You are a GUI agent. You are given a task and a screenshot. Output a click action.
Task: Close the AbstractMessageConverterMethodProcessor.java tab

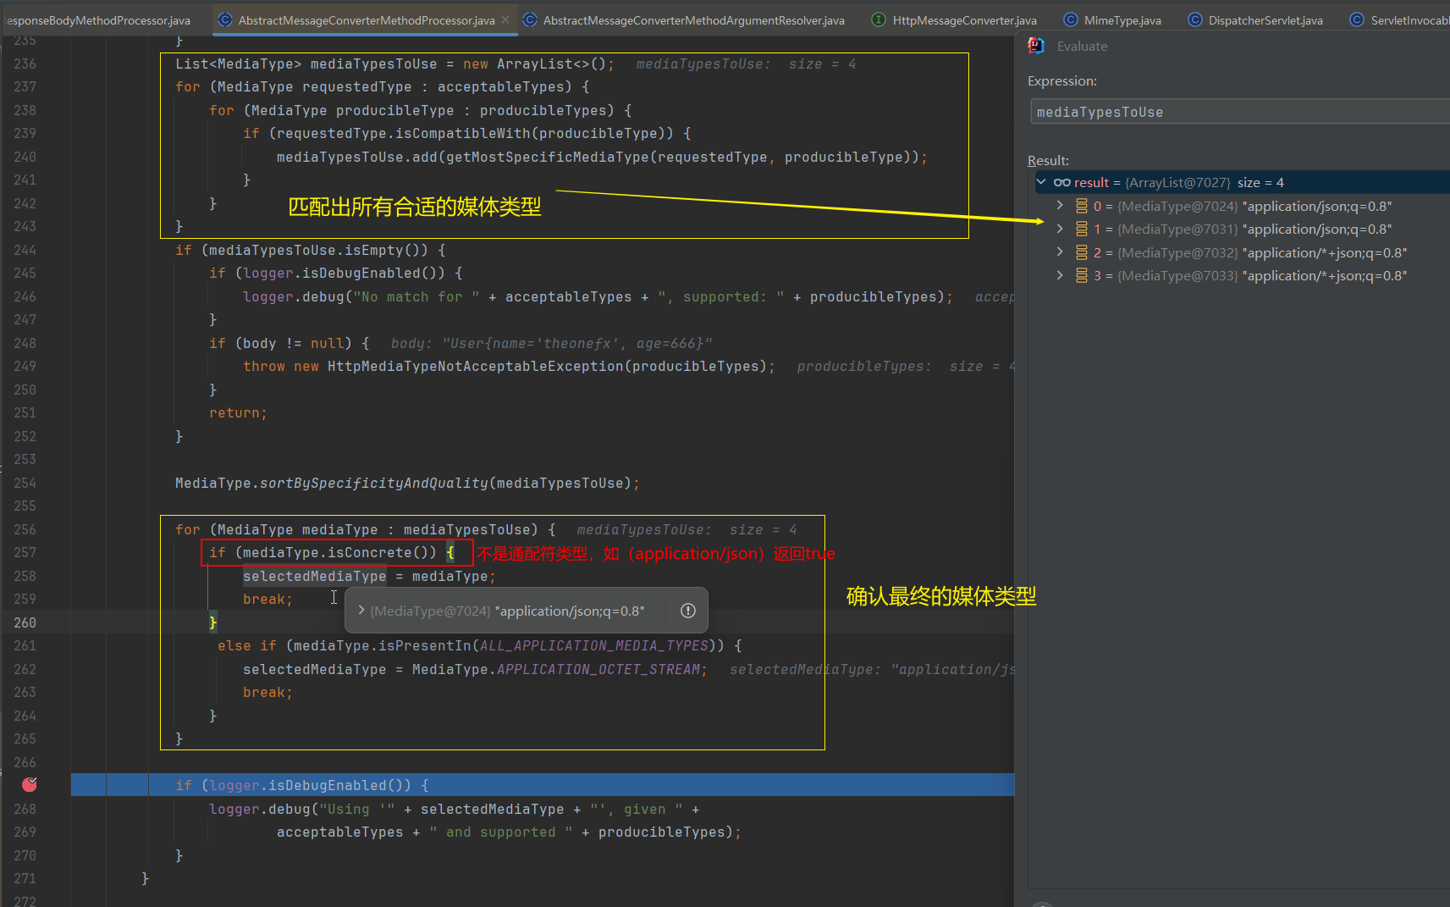pyautogui.click(x=505, y=19)
